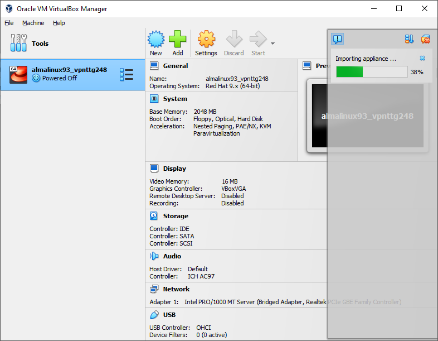Open the Audio section header link
438x341 pixels.
(172, 256)
